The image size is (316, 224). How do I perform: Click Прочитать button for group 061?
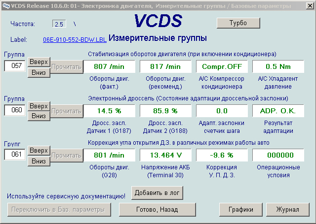67,156
